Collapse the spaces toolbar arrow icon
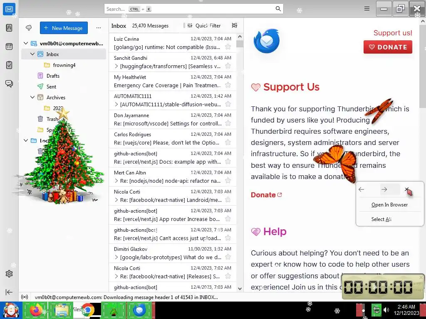This screenshot has height=319, width=426. (x=9, y=292)
